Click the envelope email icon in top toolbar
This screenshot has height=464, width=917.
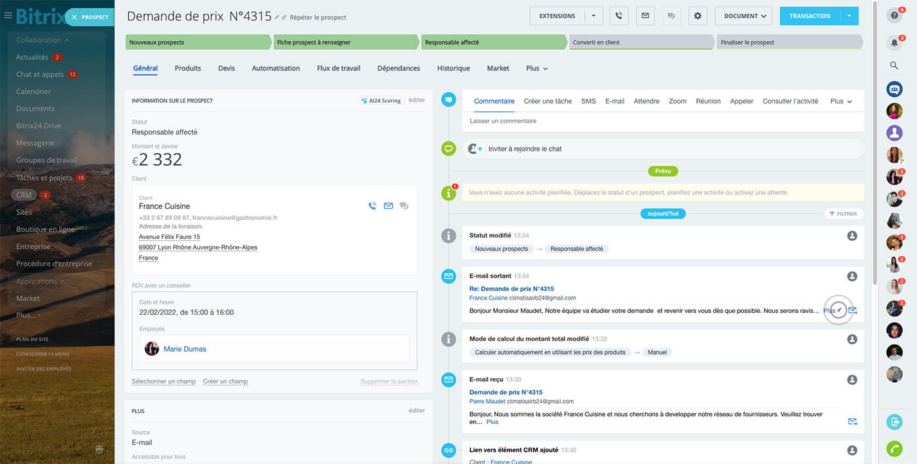pos(645,16)
